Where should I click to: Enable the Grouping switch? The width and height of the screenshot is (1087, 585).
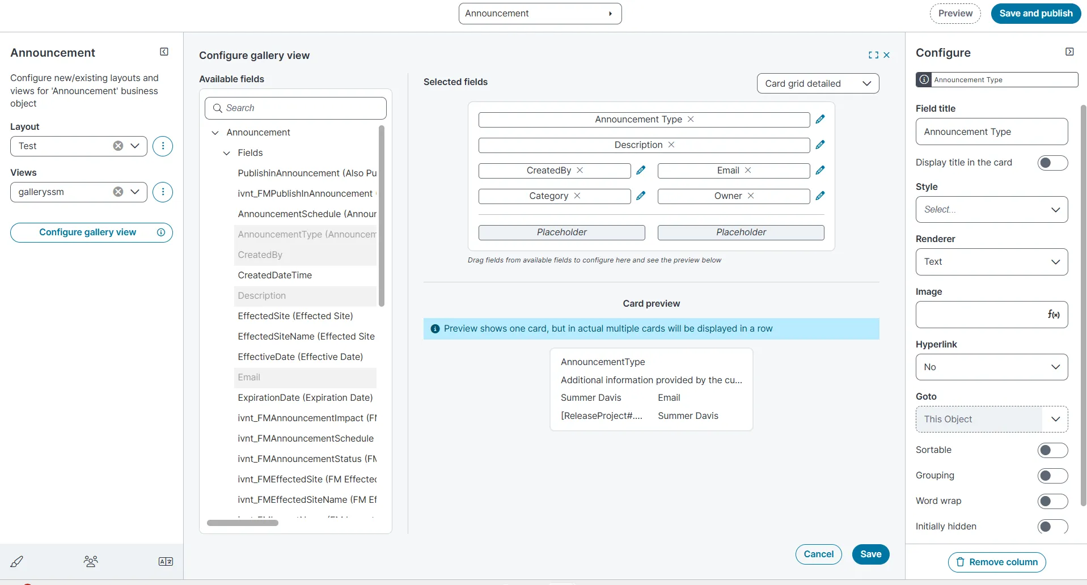(1052, 476)
